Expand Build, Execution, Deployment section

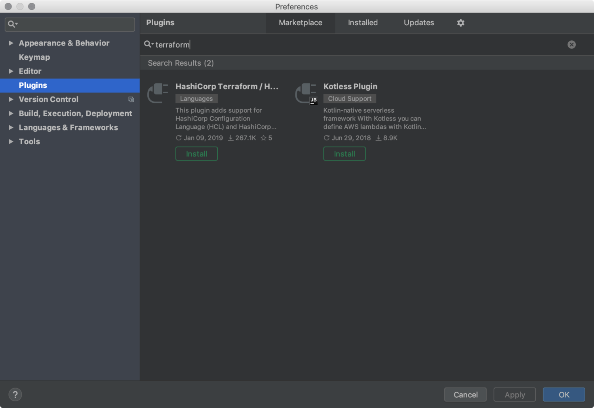tap(11, 113)
